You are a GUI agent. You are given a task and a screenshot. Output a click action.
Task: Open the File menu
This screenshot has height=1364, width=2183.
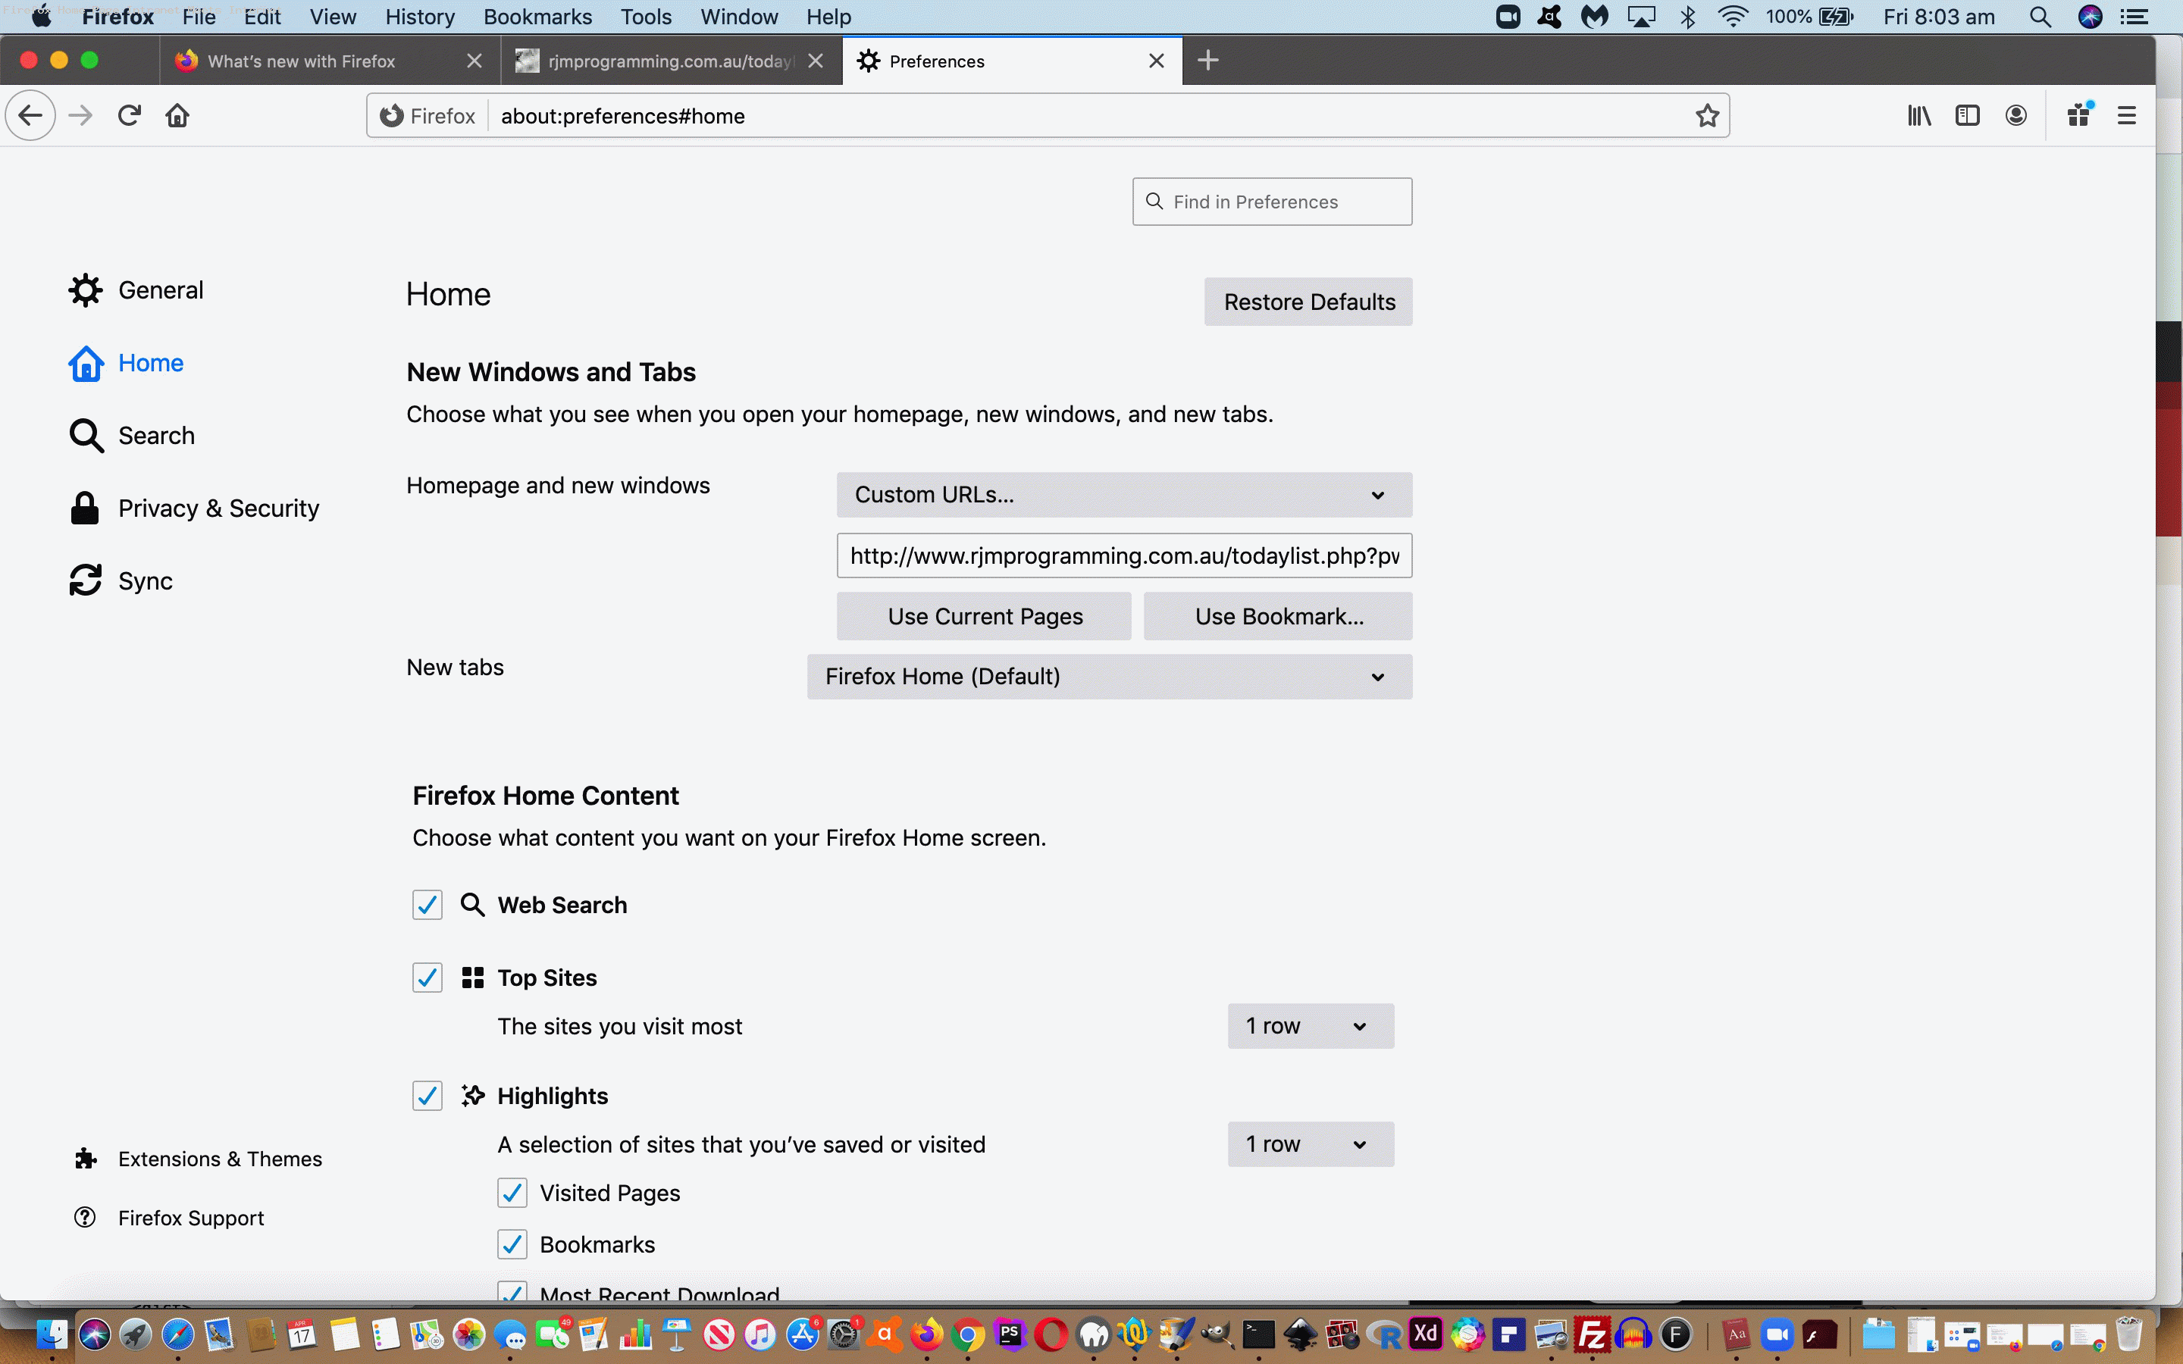pos(199,17)
